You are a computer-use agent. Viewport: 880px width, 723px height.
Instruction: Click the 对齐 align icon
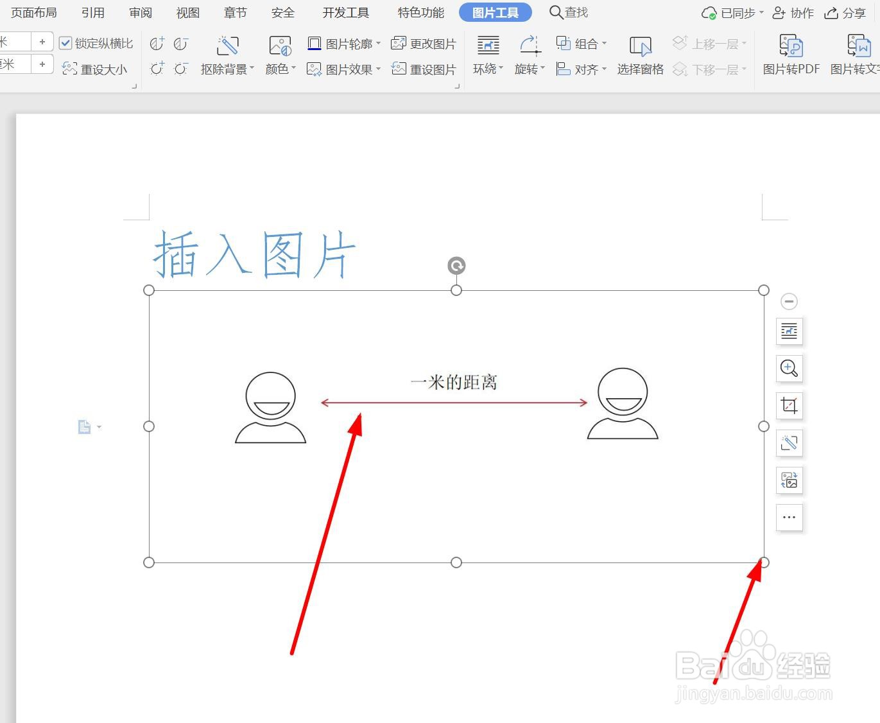tap(564, 69)
